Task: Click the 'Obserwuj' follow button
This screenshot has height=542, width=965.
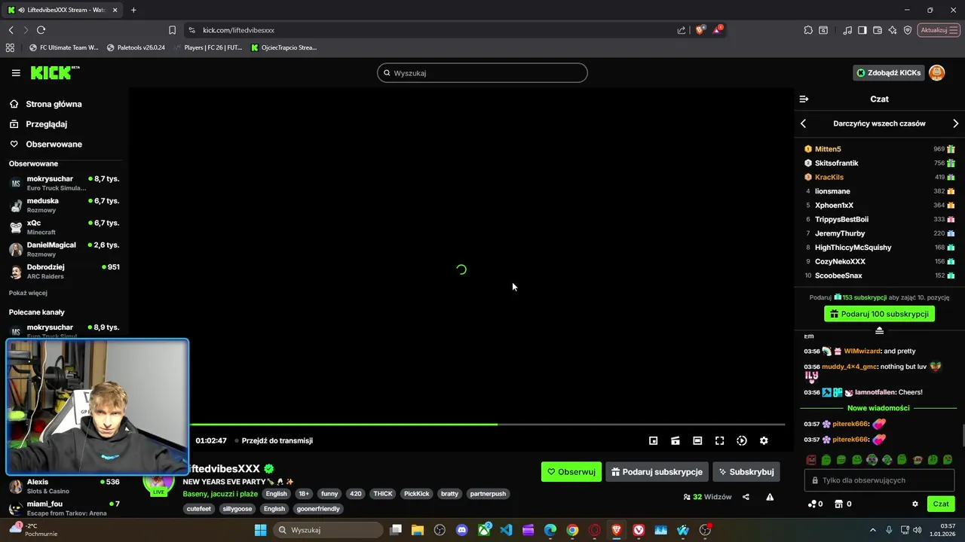Action: tap(571, 472)
